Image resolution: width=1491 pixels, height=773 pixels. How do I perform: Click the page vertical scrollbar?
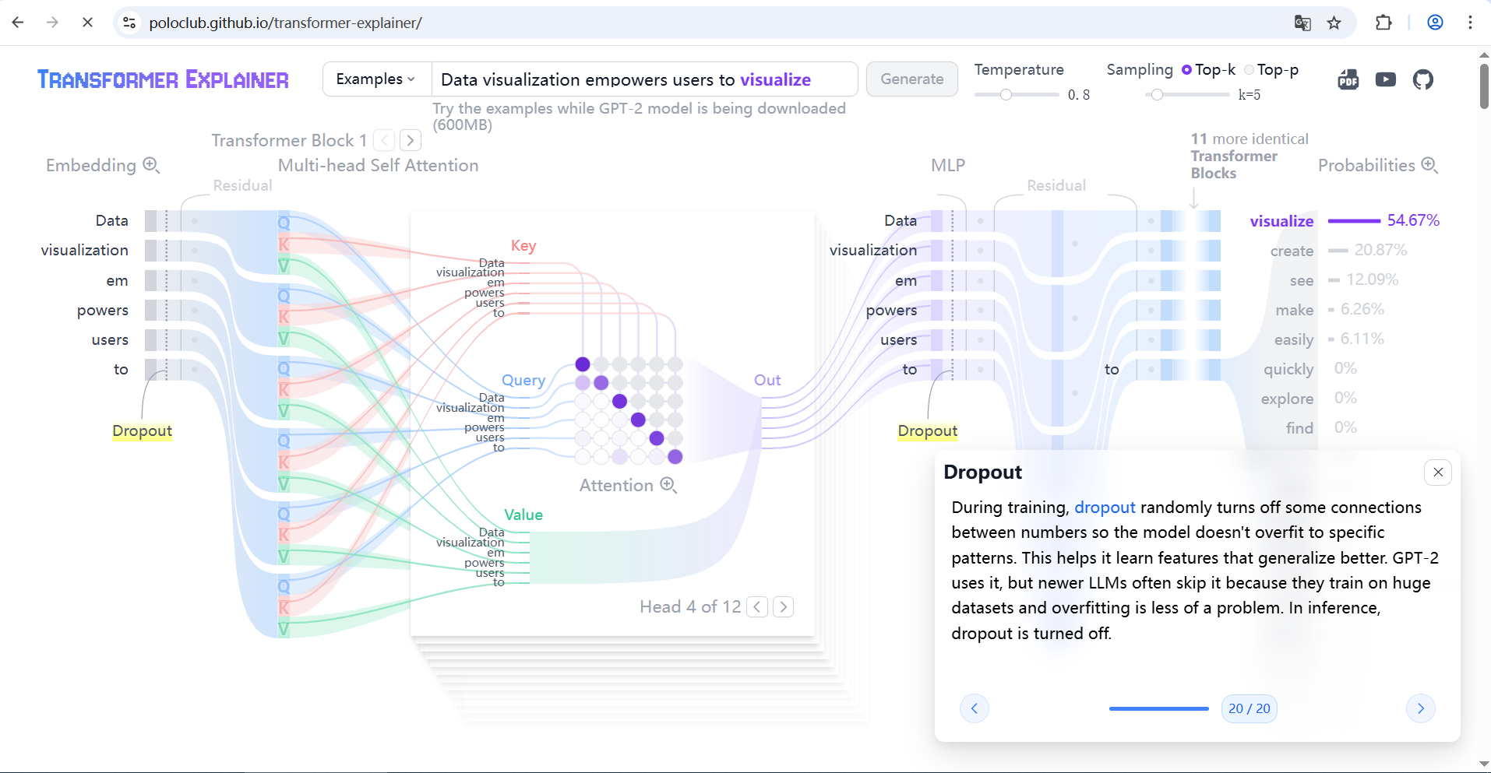(1484, 86)
